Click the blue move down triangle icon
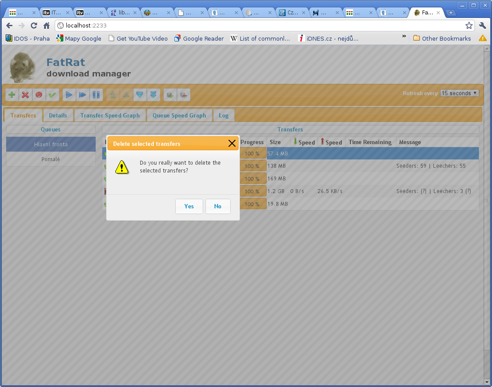 tap(140, 95)
